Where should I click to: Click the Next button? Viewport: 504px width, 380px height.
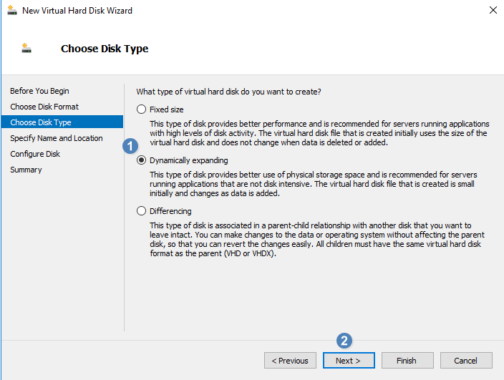(349, 361)
